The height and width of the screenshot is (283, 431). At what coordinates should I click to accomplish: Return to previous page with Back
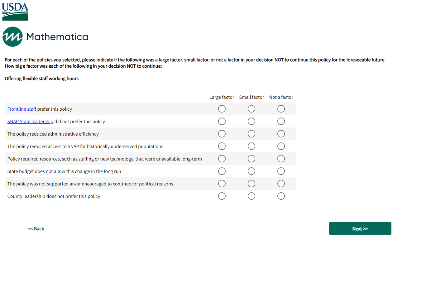pyautogui.click(x=36, y=229)
